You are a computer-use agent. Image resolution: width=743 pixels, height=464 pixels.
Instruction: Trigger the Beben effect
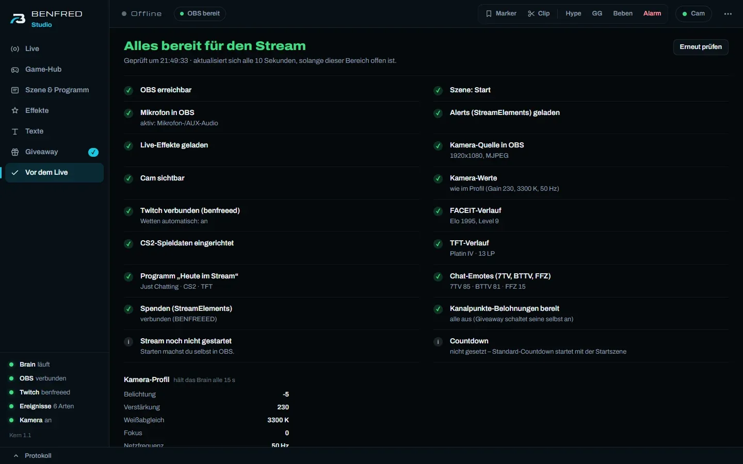coord(623,13)
